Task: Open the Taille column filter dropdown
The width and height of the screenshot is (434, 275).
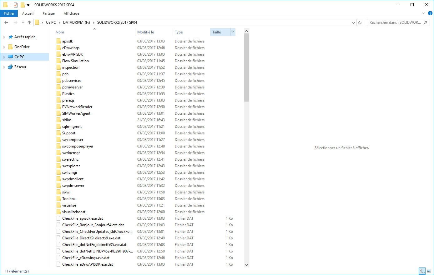Action: click(233, 32)
